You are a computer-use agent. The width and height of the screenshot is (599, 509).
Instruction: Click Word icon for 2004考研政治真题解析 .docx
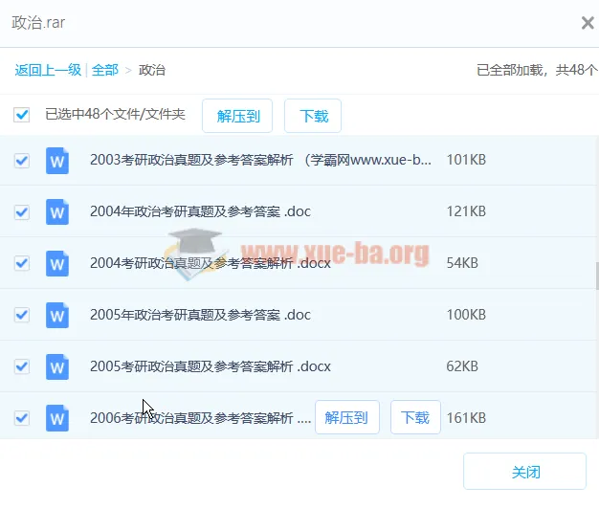[x=57, y=263]
